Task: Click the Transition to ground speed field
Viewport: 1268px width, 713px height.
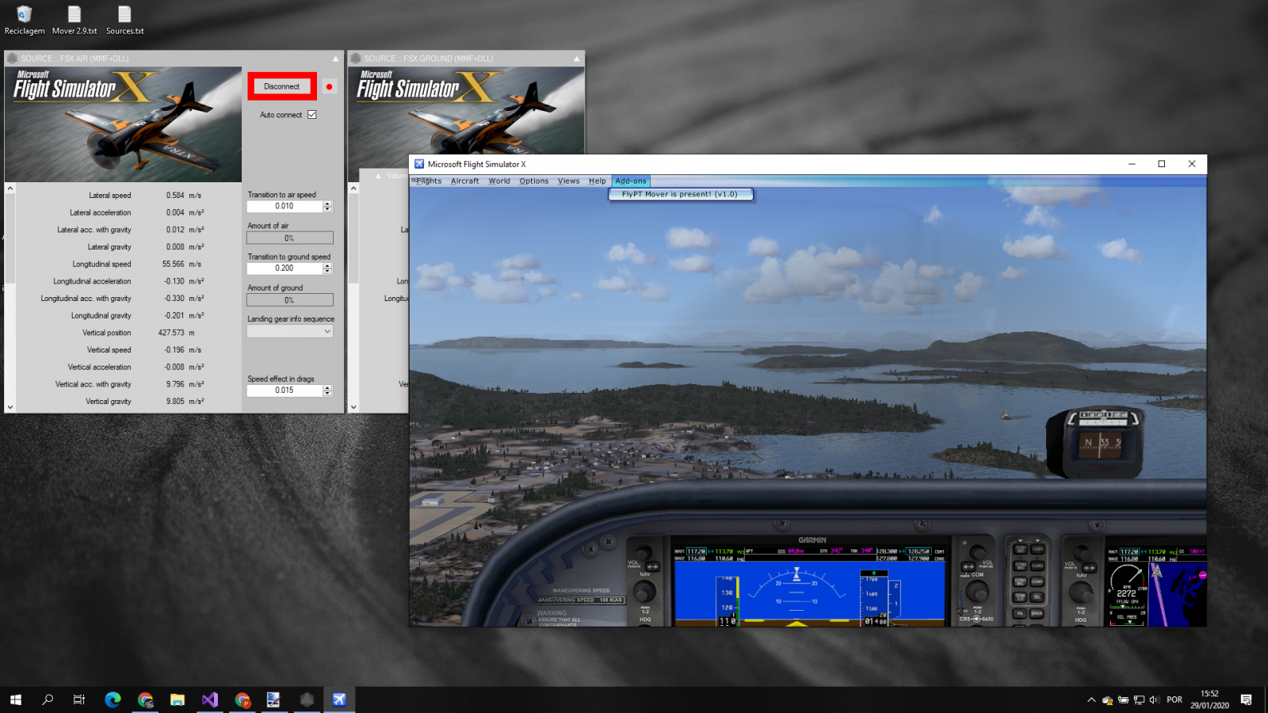Action: click(x=285, y=269)
